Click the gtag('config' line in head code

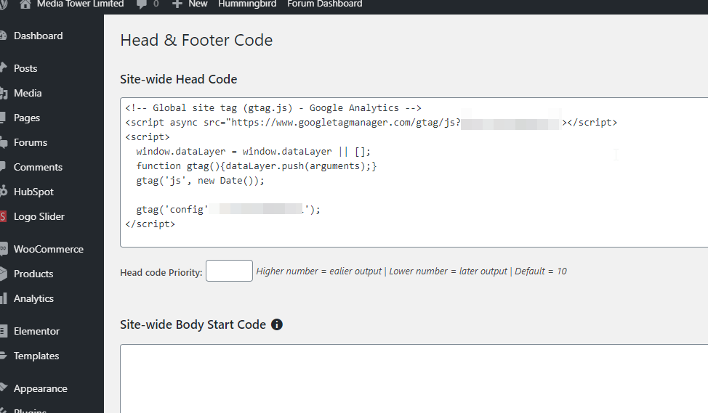[x=228, y=209]
